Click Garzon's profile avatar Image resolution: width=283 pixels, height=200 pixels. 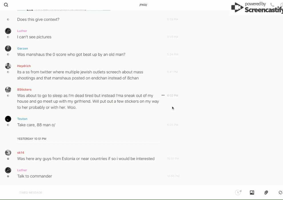8,49
